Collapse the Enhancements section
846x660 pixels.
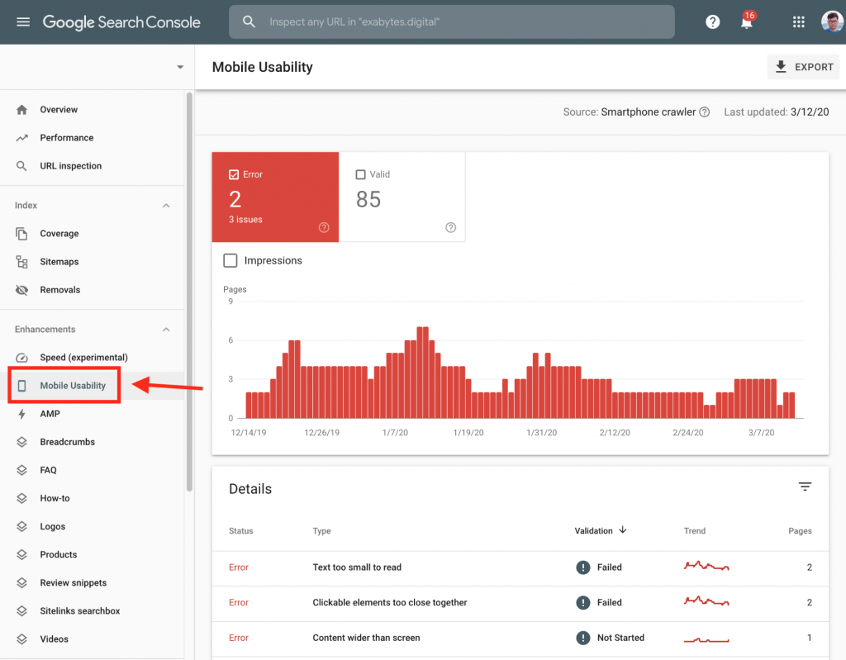[166, 330]
